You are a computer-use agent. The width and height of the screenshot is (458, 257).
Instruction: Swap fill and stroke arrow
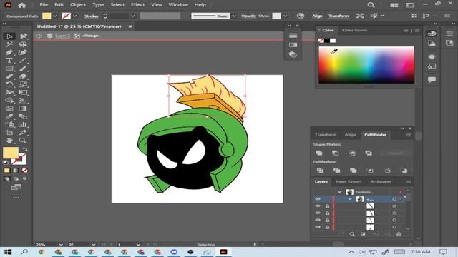[x=25, y=149]
